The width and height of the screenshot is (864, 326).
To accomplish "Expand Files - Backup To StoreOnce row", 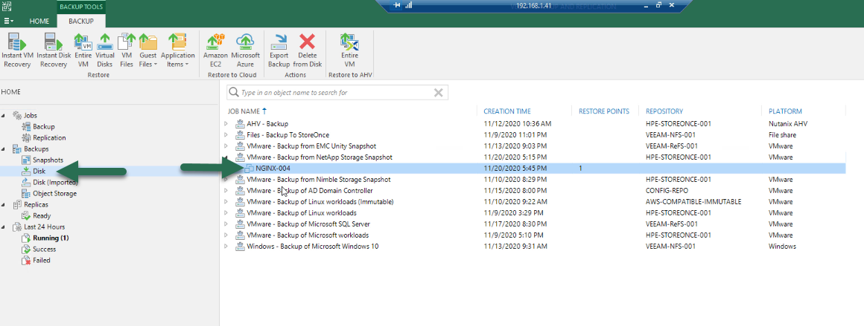I will tap(226, 134).
